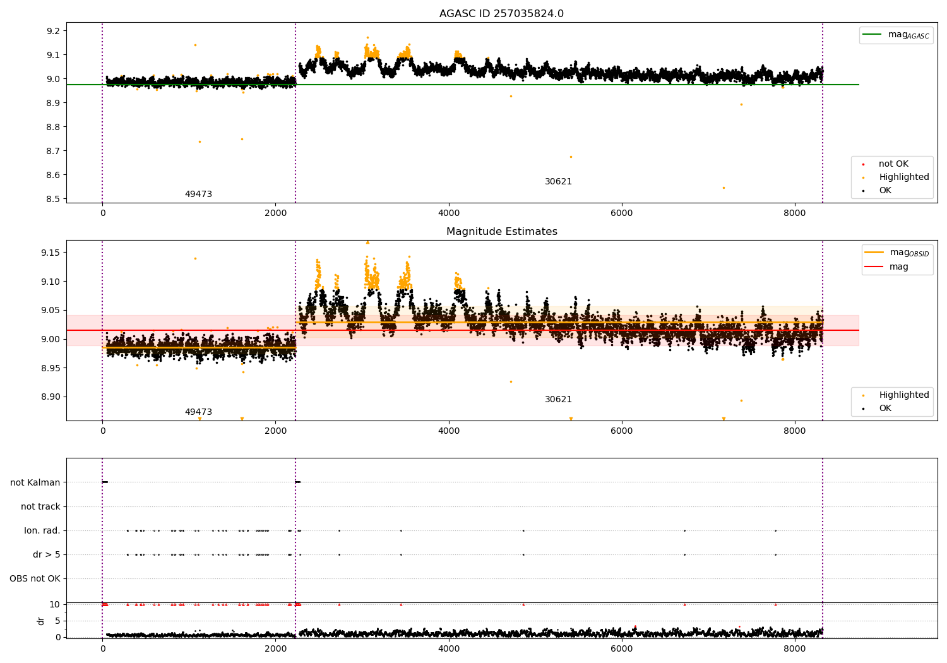Viewport: 947px width, 663px height.
Task: Click the "9.05" y-axis tick label
Action: 51,310
